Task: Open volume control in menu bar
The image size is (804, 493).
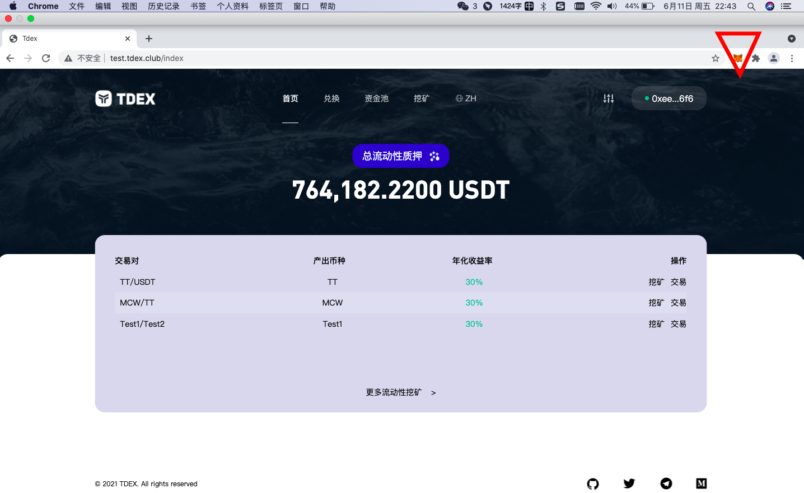Action: click(x=612, y=6)
